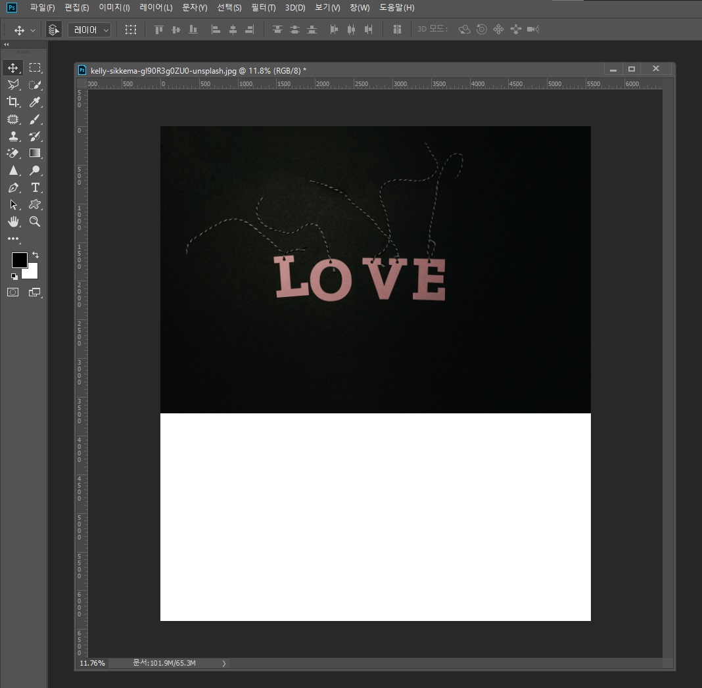Click Distribute left edges
This screenshot has height=688, width=702.
334,30
